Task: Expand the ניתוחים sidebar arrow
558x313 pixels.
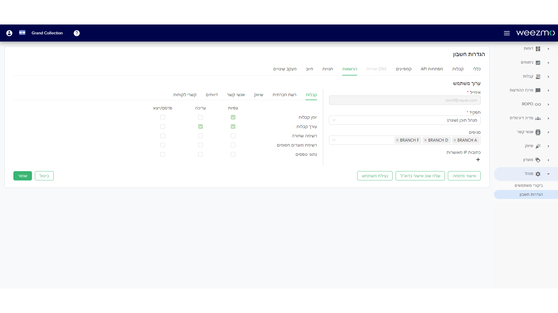Action: [x=548, y=63]
